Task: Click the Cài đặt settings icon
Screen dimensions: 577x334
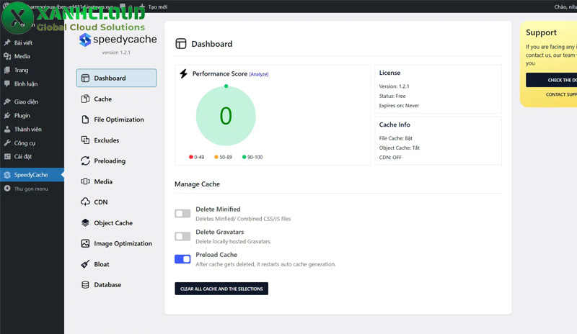Action: point(7,156)
